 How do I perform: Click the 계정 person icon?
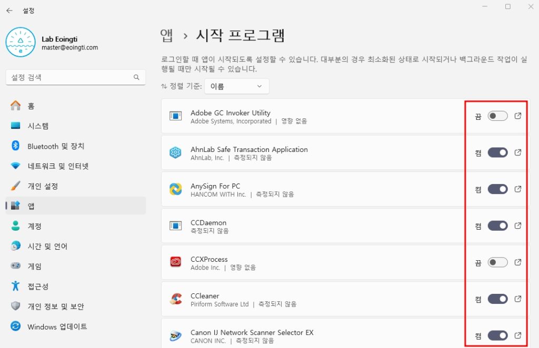click(x=15, y=226)
